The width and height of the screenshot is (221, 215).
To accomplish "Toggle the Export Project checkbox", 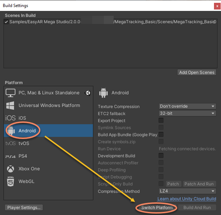I will coord(161,120).
